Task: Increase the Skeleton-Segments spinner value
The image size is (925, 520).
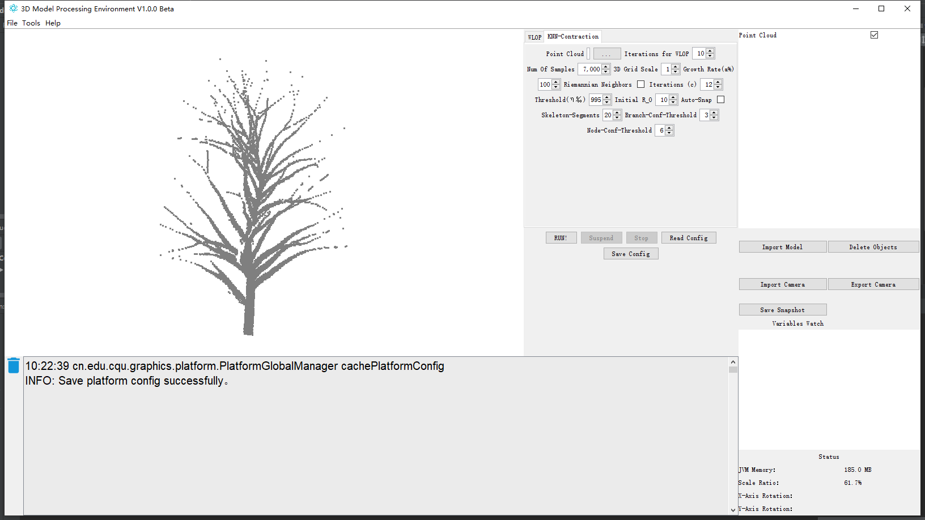Action: click(617, 113)
